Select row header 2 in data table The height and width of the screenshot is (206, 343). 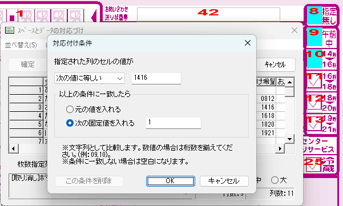click(x=26, y=99)
